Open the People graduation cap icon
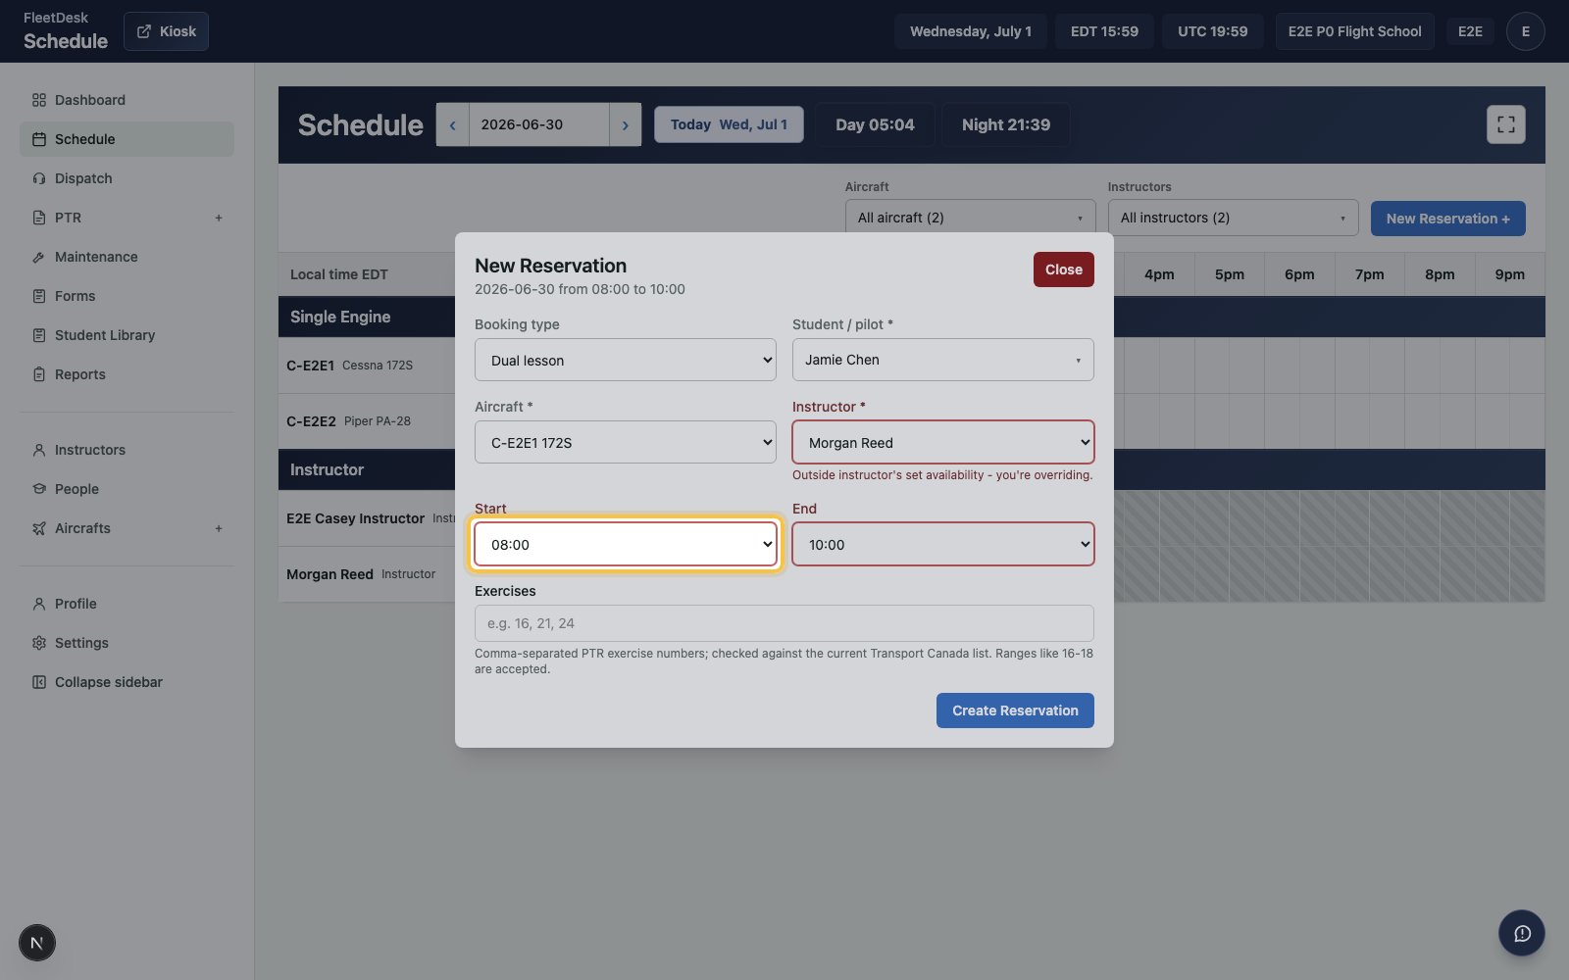1569x980 pixels. pos(39,489)
